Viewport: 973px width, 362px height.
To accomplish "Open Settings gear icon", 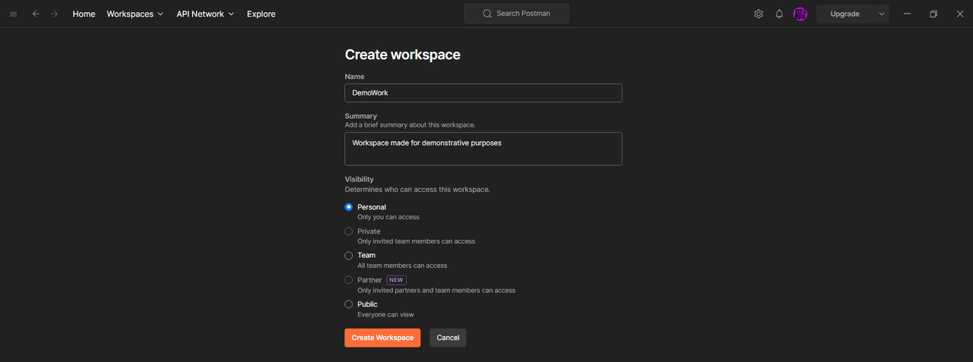I will click(758, 14).
